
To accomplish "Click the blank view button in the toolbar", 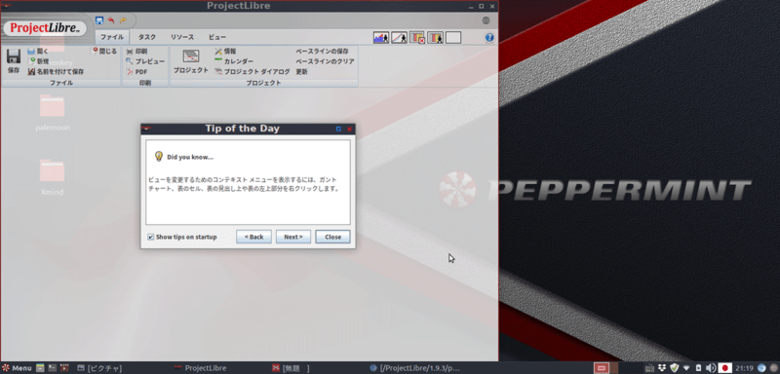I will click(453, 38).
